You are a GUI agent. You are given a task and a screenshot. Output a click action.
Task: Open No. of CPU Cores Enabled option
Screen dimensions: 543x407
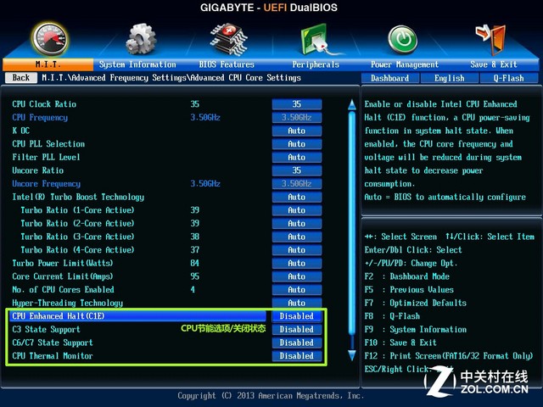[297, 290]
